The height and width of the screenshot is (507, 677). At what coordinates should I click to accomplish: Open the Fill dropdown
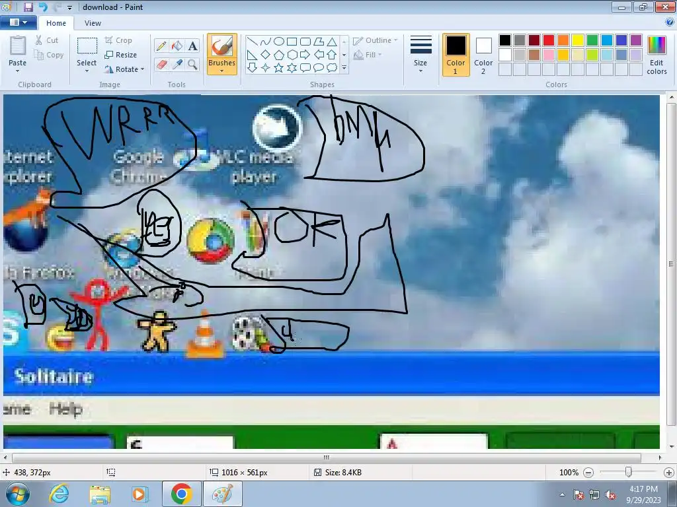(368, 55)
